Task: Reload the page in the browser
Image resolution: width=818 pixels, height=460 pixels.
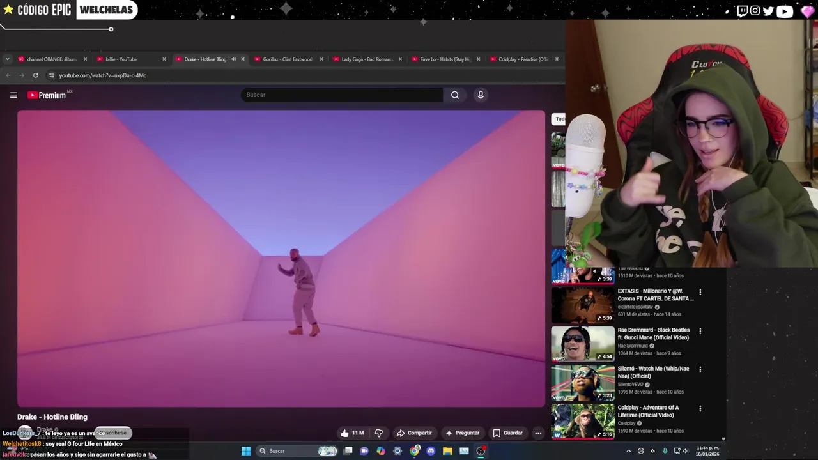Action: [35, 75]
